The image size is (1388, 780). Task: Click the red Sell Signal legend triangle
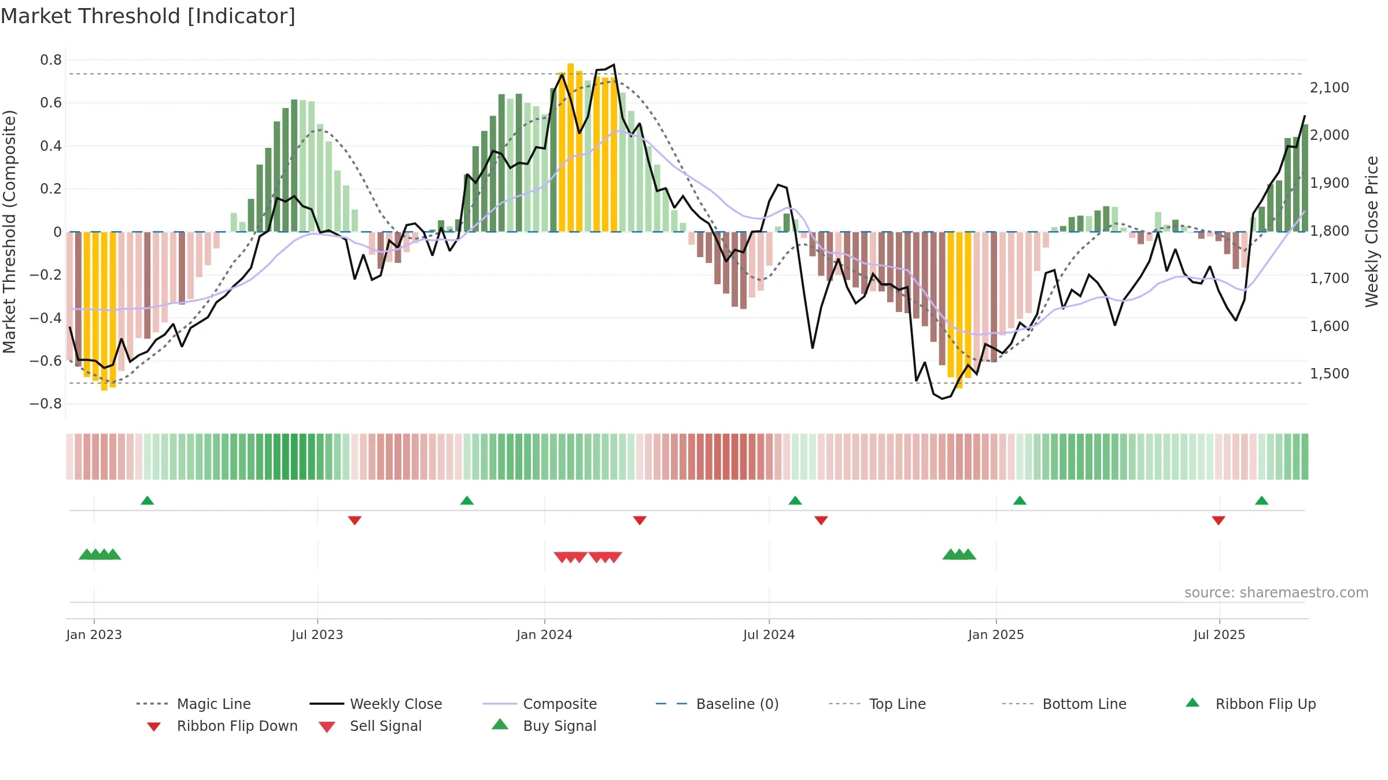pyautogui.click(x=327, y=727)
